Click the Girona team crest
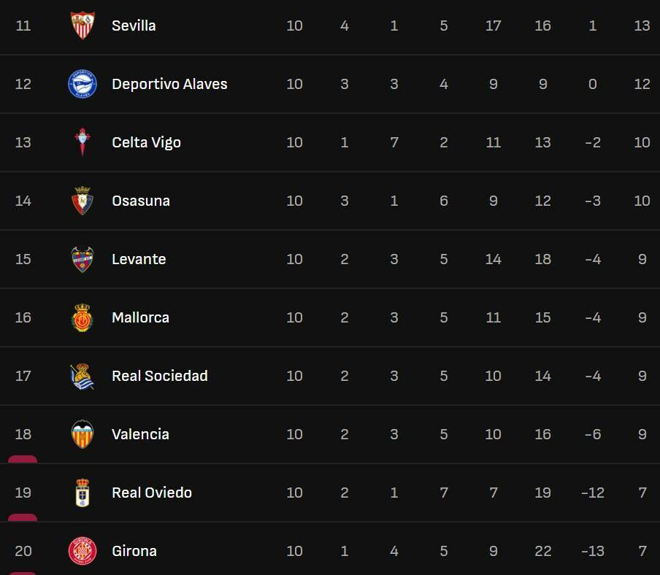Image resolution: width=660 pixels, height=575 pixels. (x=82, y=551)
